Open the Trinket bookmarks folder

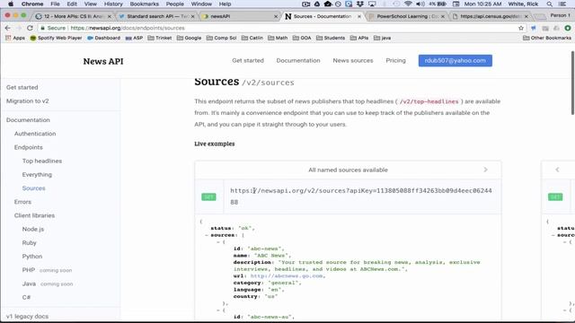tap(160, 38)
